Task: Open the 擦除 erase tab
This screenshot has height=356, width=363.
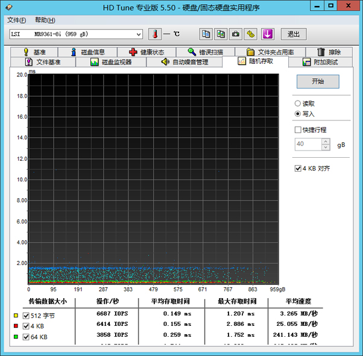Action: click(329, 52)
